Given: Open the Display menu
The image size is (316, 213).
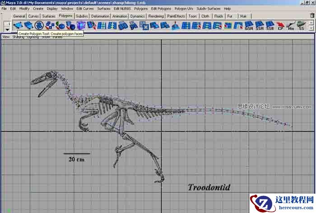Looking at the screenshot, I should [52, 9].
